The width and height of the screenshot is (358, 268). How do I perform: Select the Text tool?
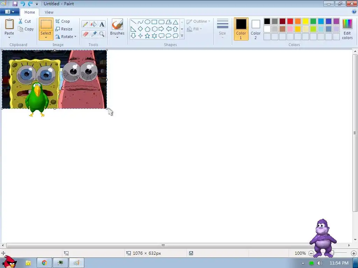tap(102, 24)
